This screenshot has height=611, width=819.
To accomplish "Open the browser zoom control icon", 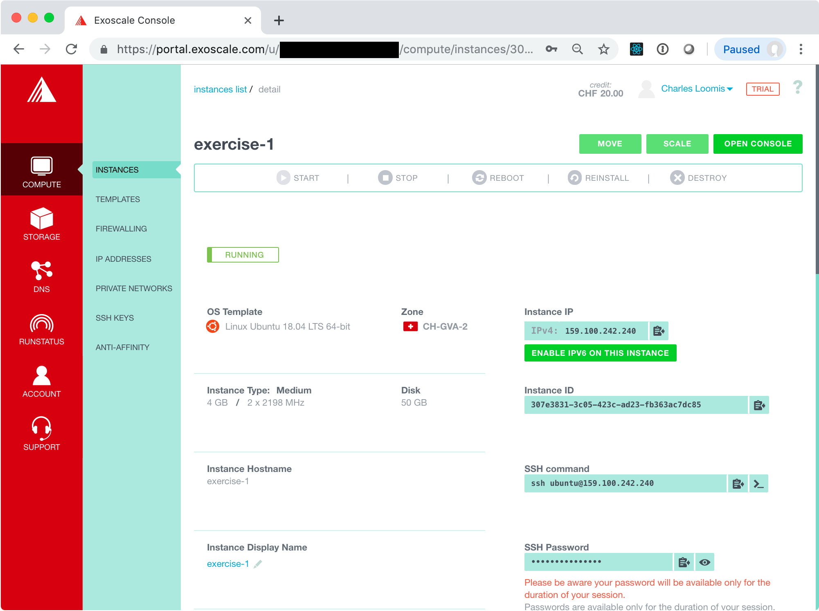I will click(x=577, y=49).
